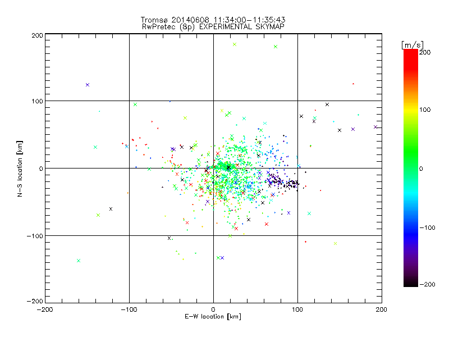Click the '0' label beside the colorbar
This screenshot has width=449, height=337.
tap(421, 168)
